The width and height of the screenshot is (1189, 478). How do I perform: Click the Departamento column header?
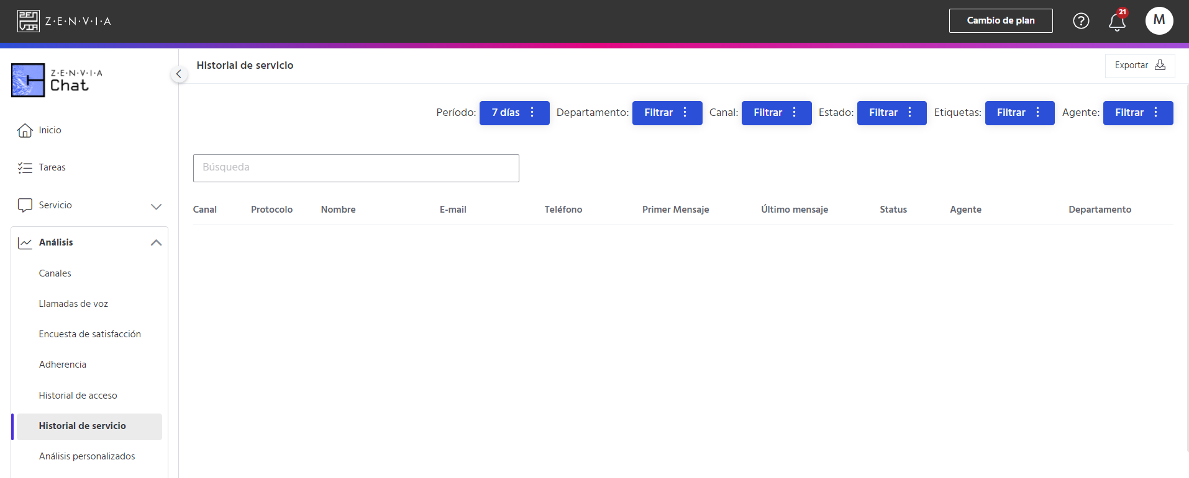1100,210
